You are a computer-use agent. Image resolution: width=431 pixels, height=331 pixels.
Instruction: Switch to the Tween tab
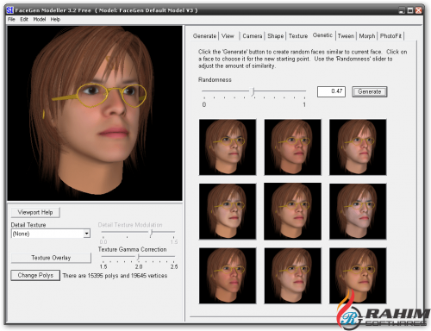coord(346,36)
